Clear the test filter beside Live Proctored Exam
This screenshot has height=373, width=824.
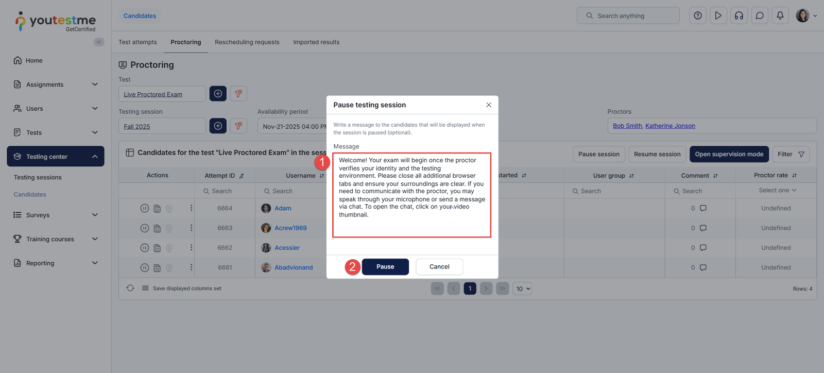point(238,94)
